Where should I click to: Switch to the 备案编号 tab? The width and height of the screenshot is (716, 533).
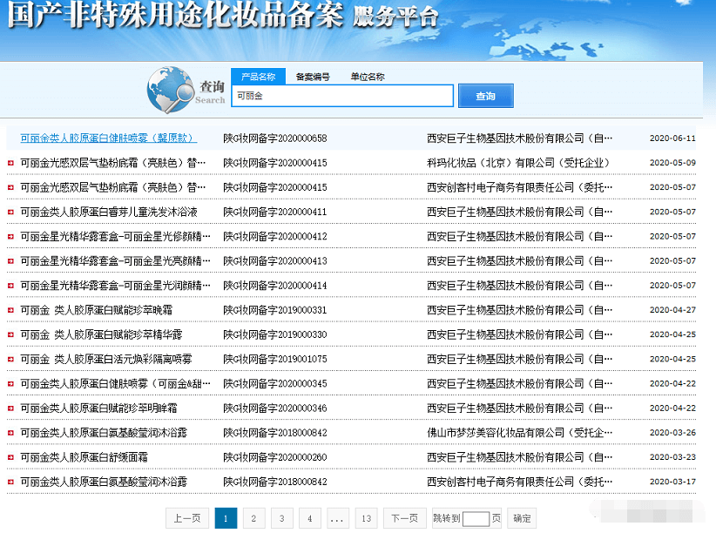(x=313, y=77)
